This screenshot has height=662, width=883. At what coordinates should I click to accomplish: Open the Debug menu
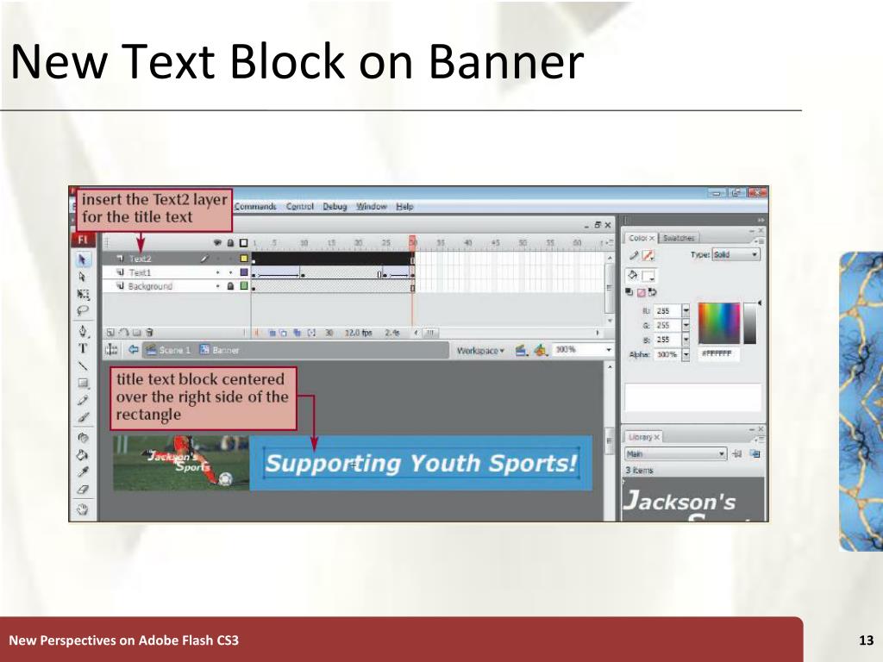335,207
